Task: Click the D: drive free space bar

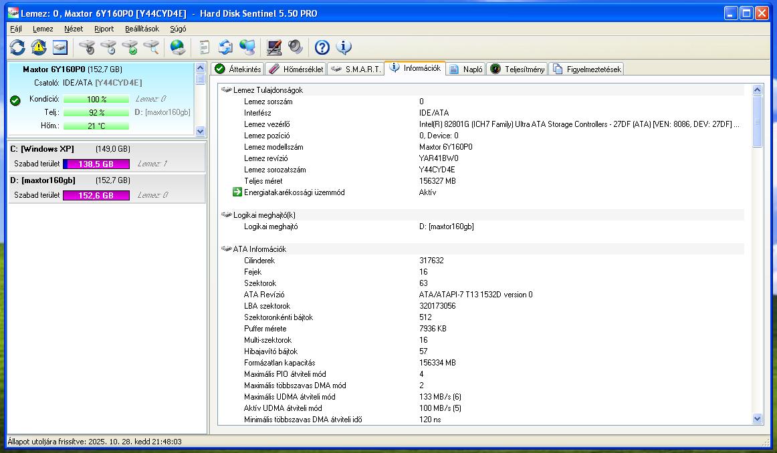Action: 96,195
